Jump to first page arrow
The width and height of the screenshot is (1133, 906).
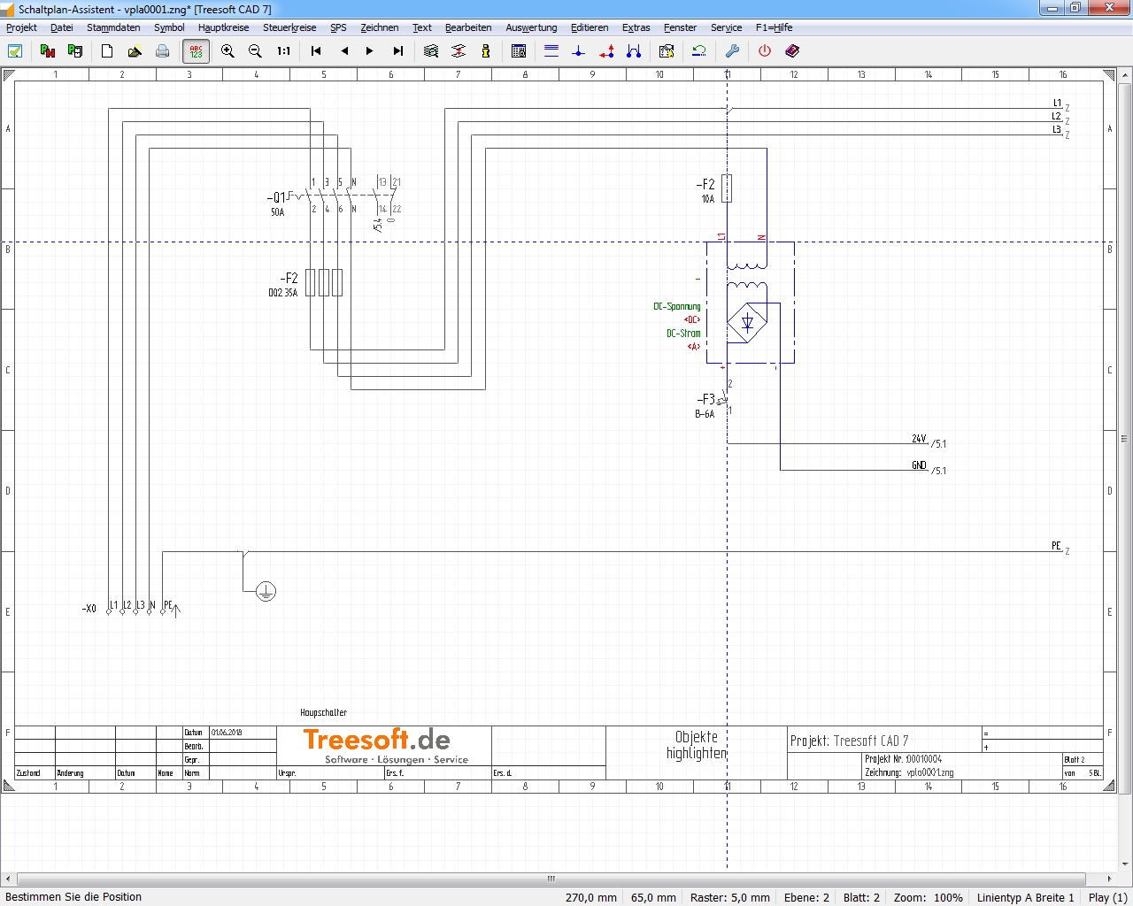coord(316,51)
